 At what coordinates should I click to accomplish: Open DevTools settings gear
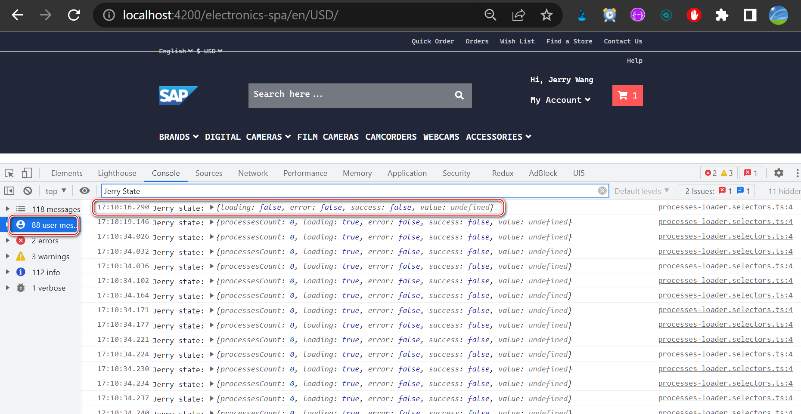(x=779, y=173)
